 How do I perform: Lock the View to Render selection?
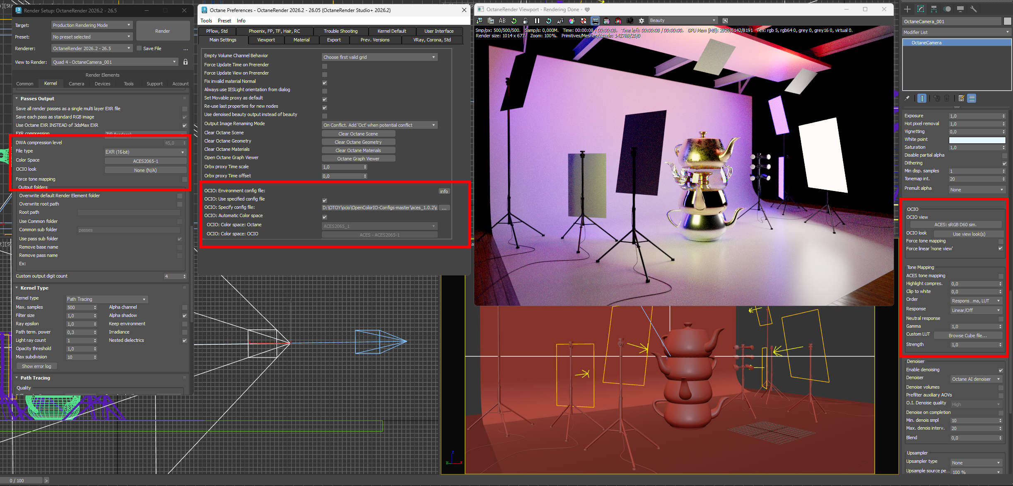[186, 62]
